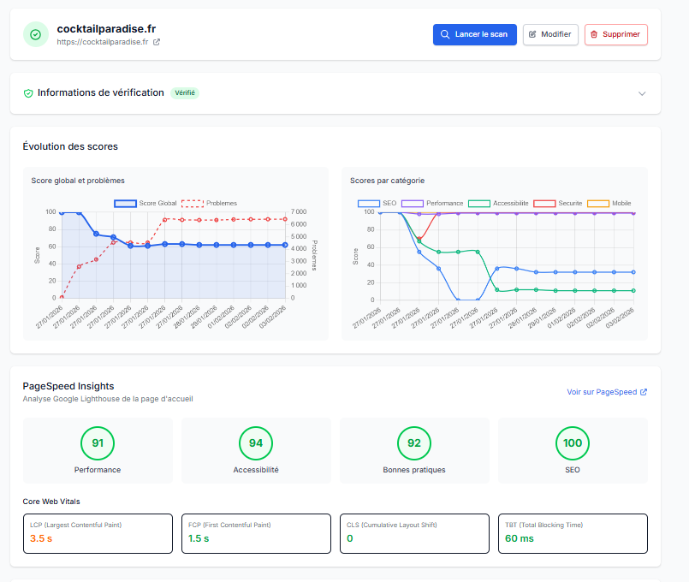
Task: Click the Lancer le scan button
Action: 474,34
